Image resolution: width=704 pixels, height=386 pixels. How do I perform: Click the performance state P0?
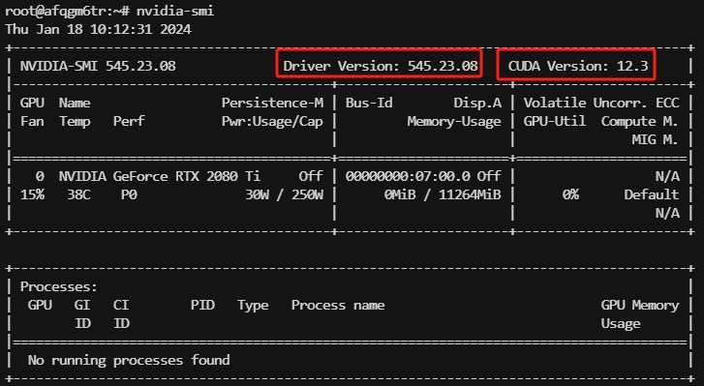[129, 194]
